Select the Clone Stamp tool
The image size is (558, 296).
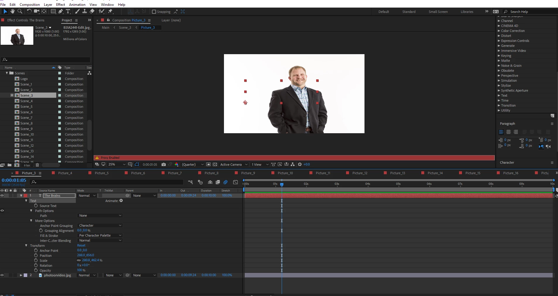click(x=85, y=11)
